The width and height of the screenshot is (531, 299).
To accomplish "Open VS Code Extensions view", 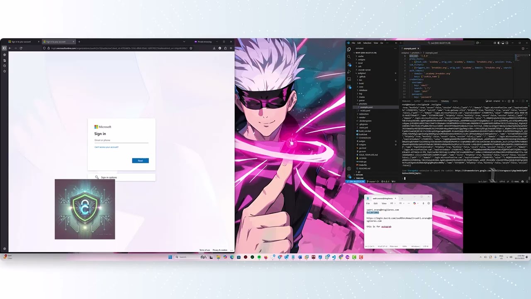I will point(349,87).
